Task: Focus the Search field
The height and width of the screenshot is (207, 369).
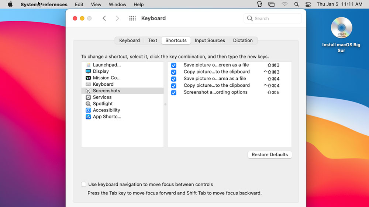Action: click(x=273, y=18)
